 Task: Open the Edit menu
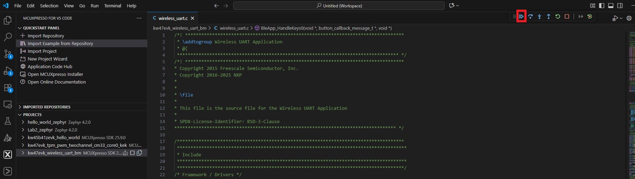tap(30, 6)
